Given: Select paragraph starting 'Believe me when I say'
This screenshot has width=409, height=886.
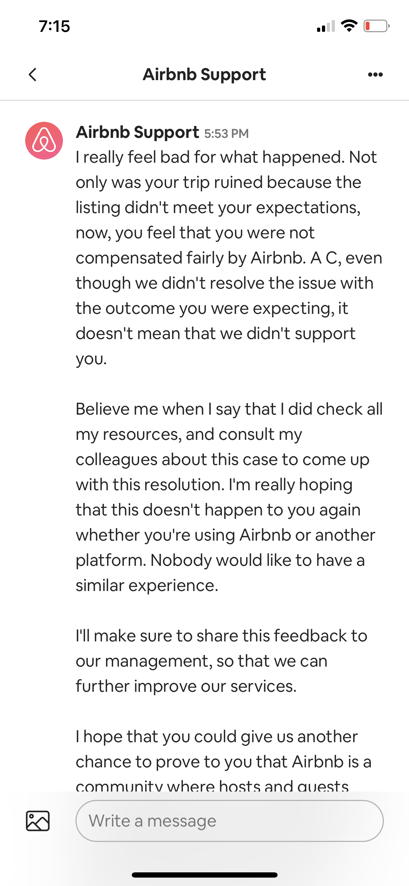Looking at the screenshot, I should click(x=229, y=497).
